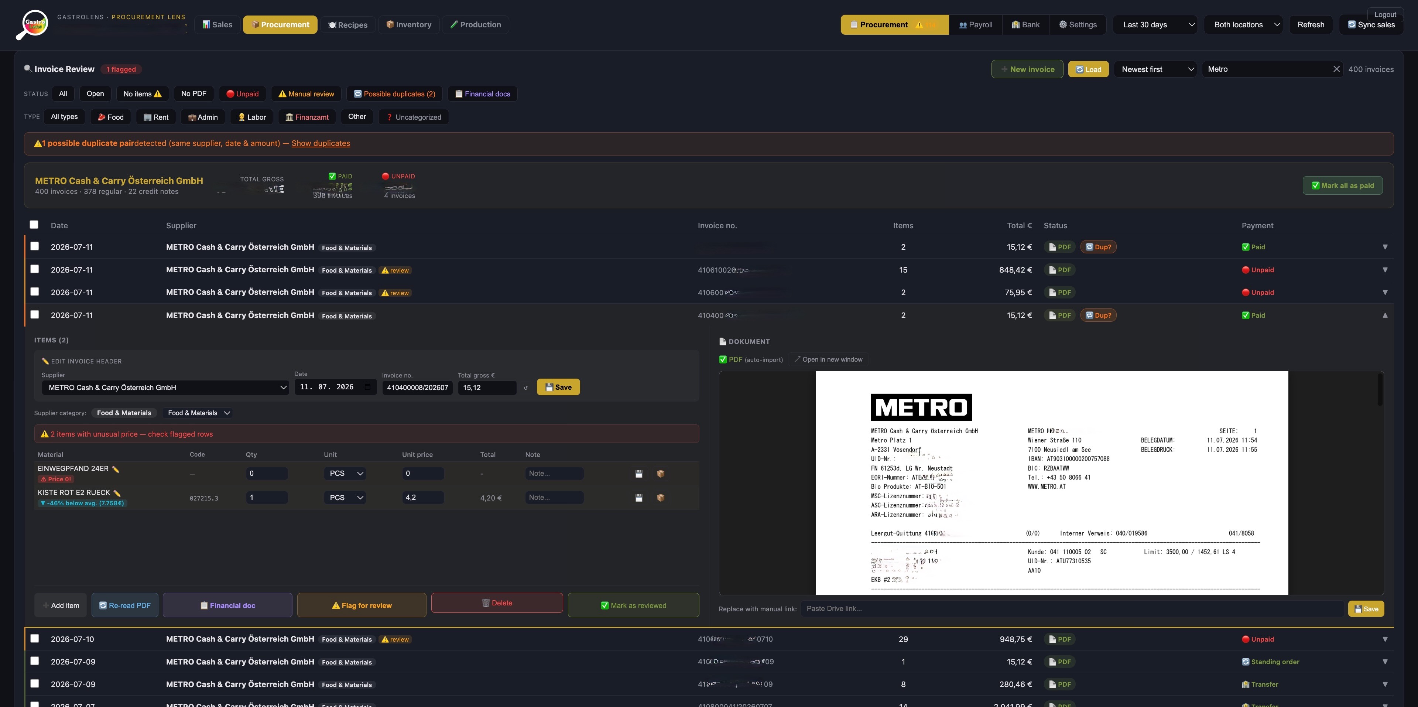The image size is (1418, 707).
Task: Open the Production tab
Action: pos(476,25)
